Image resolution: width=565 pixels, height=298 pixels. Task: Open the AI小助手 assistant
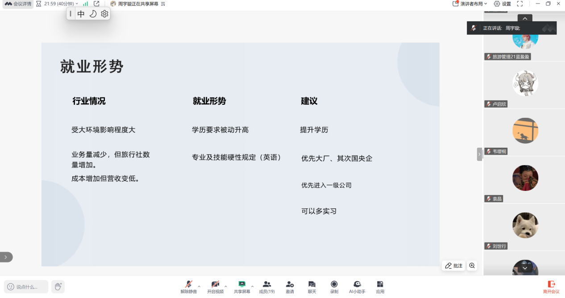[357, 286]
